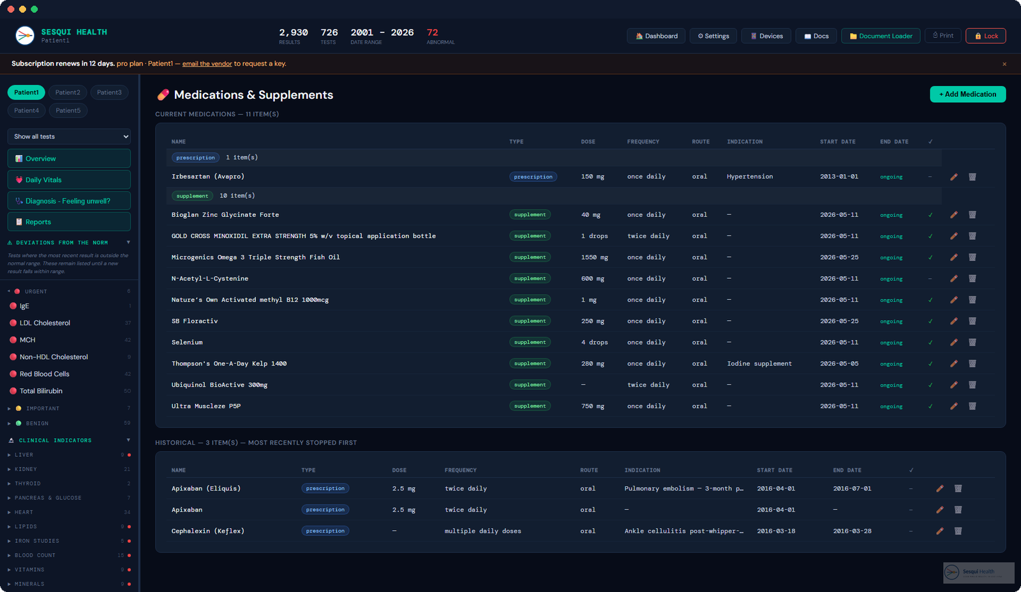
Task: Lock the application with the Lock button
Action: point(986,36)
